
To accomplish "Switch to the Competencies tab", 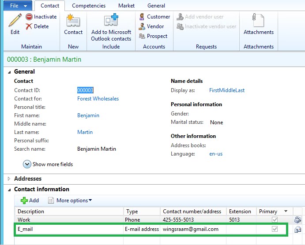I will (x=89, y=6).
